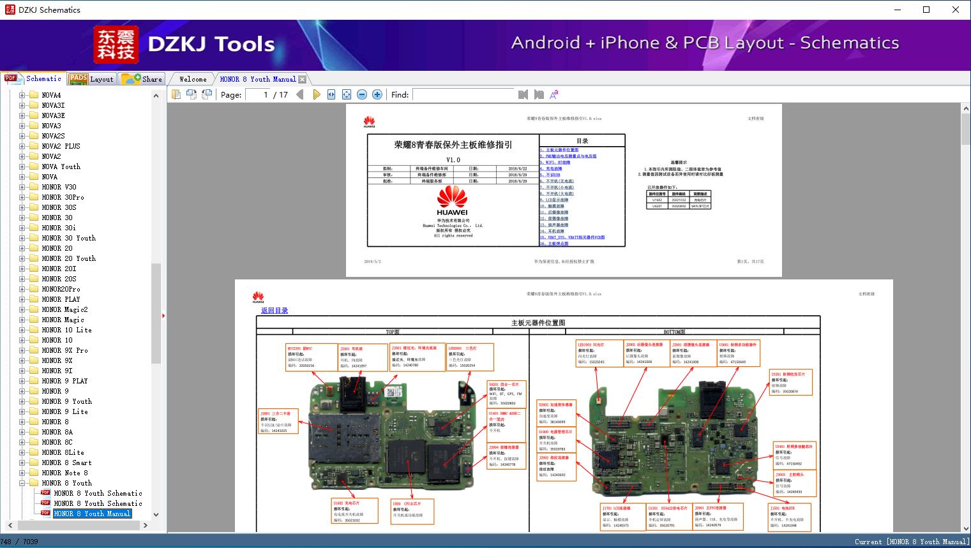Switch to the PADS Layout tab
Screen dimensions: 971x548
click(x=91, y=79)
